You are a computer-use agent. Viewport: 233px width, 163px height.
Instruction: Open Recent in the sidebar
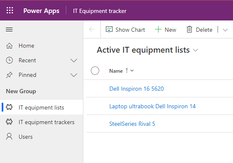click(x=41, y=60)
